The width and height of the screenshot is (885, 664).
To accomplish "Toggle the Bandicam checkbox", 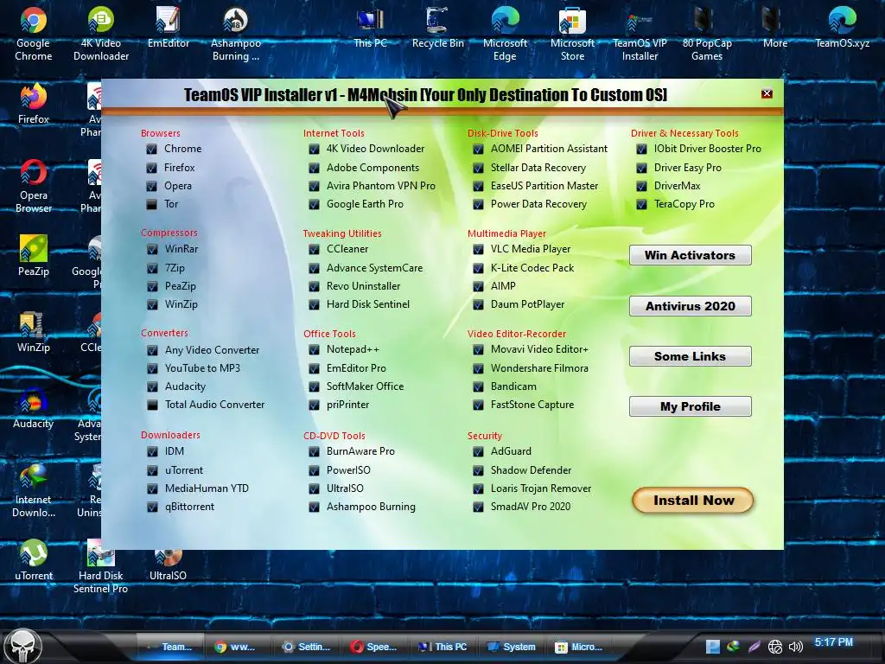I will click(478, 386).
